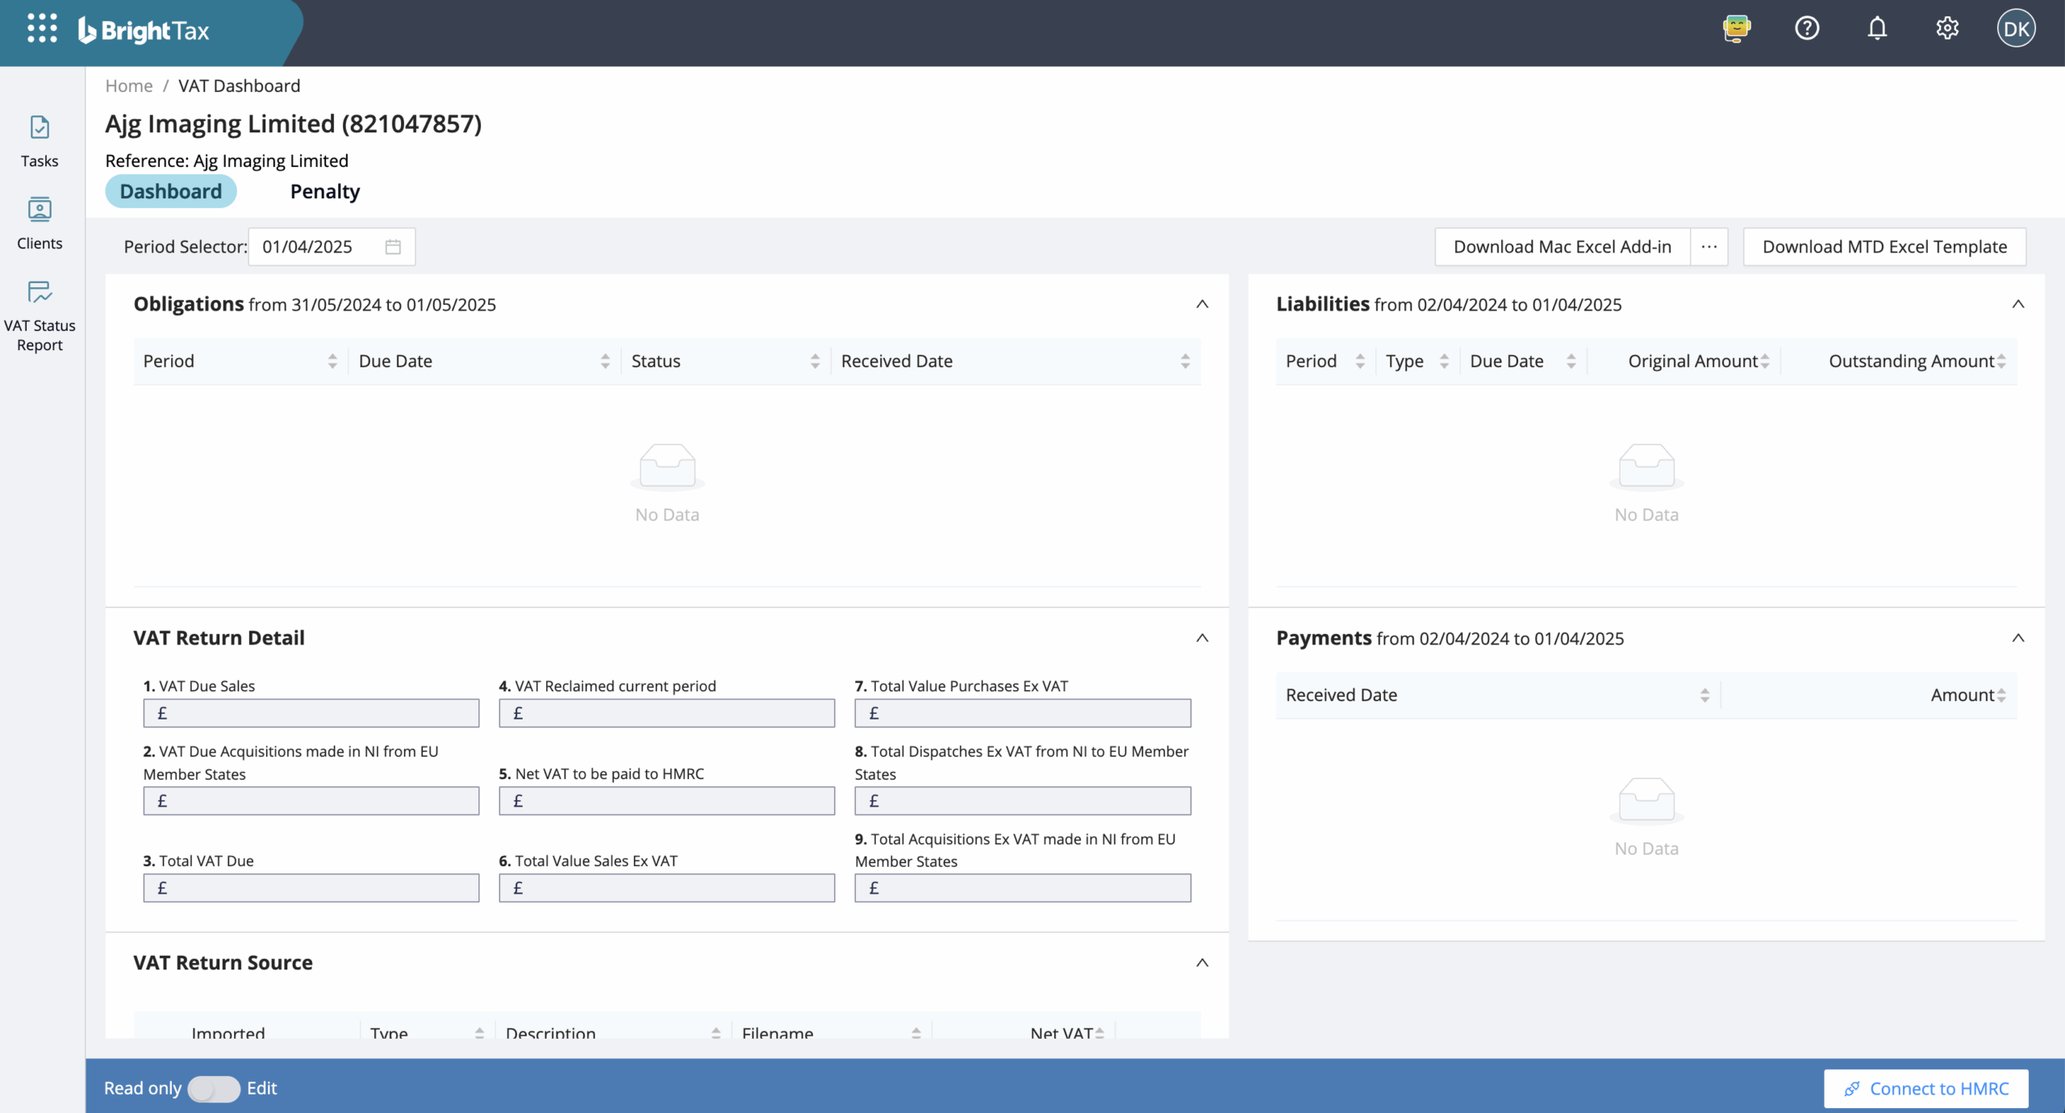The width and height of the screenshot is (2065, 1113).
Task: Open the app launcher grid icon
Action: [42, 27]
